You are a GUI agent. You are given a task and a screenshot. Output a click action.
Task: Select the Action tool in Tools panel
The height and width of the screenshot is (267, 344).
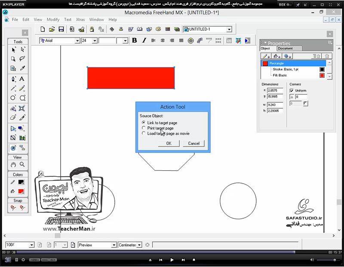(x=13, y=148)
